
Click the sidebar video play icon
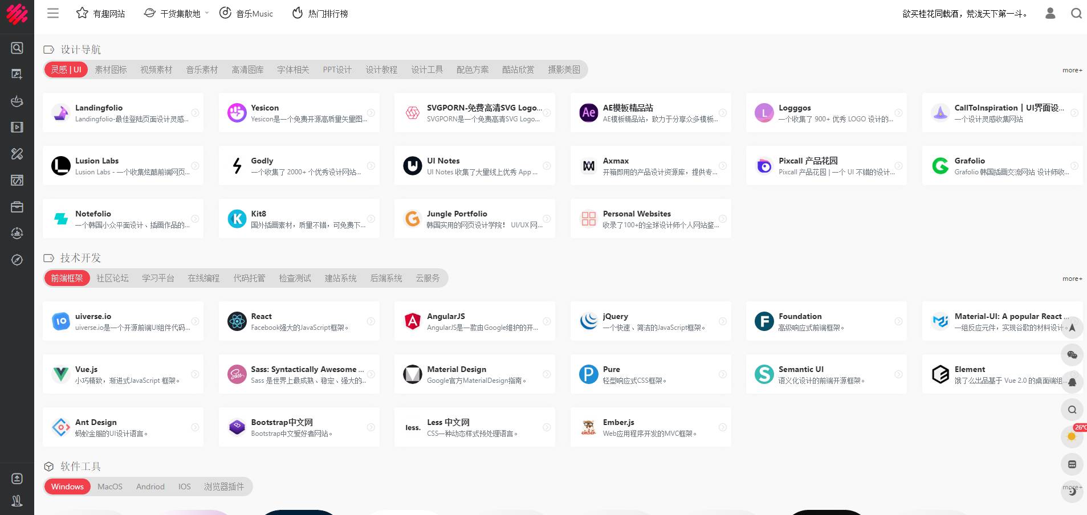17,127
